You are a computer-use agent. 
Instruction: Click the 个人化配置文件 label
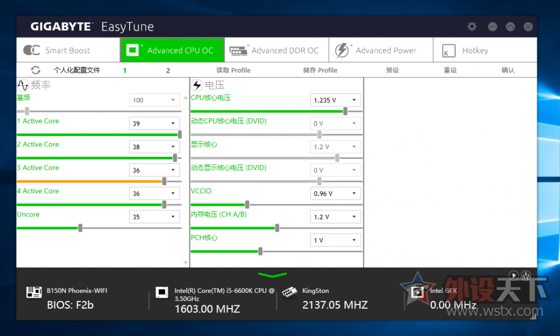(77, 70)
